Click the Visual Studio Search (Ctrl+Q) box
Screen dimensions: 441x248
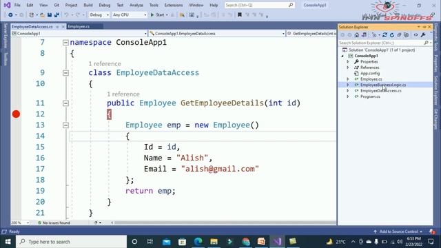[259, 5]
